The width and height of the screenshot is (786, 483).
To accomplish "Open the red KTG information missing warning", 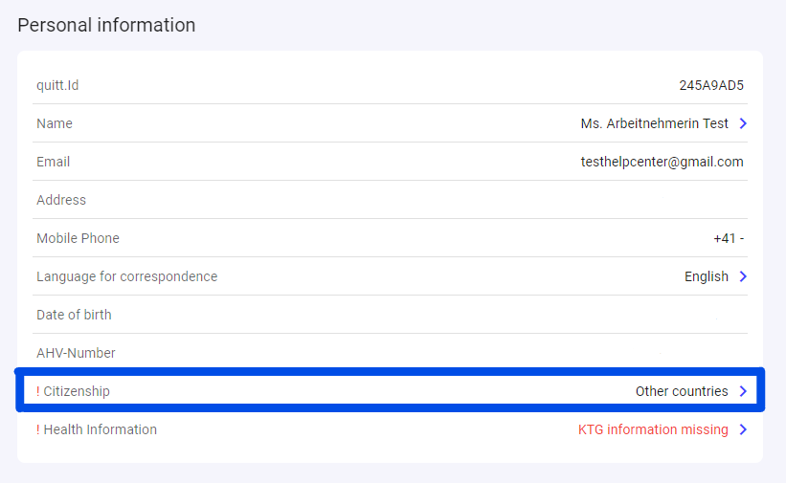I will point(653,429).
